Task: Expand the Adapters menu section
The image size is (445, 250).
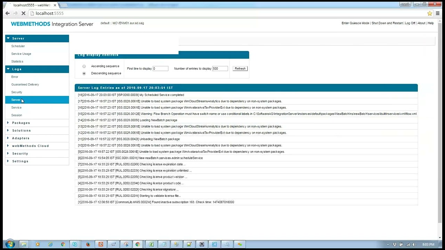Action: coord(37,138)
